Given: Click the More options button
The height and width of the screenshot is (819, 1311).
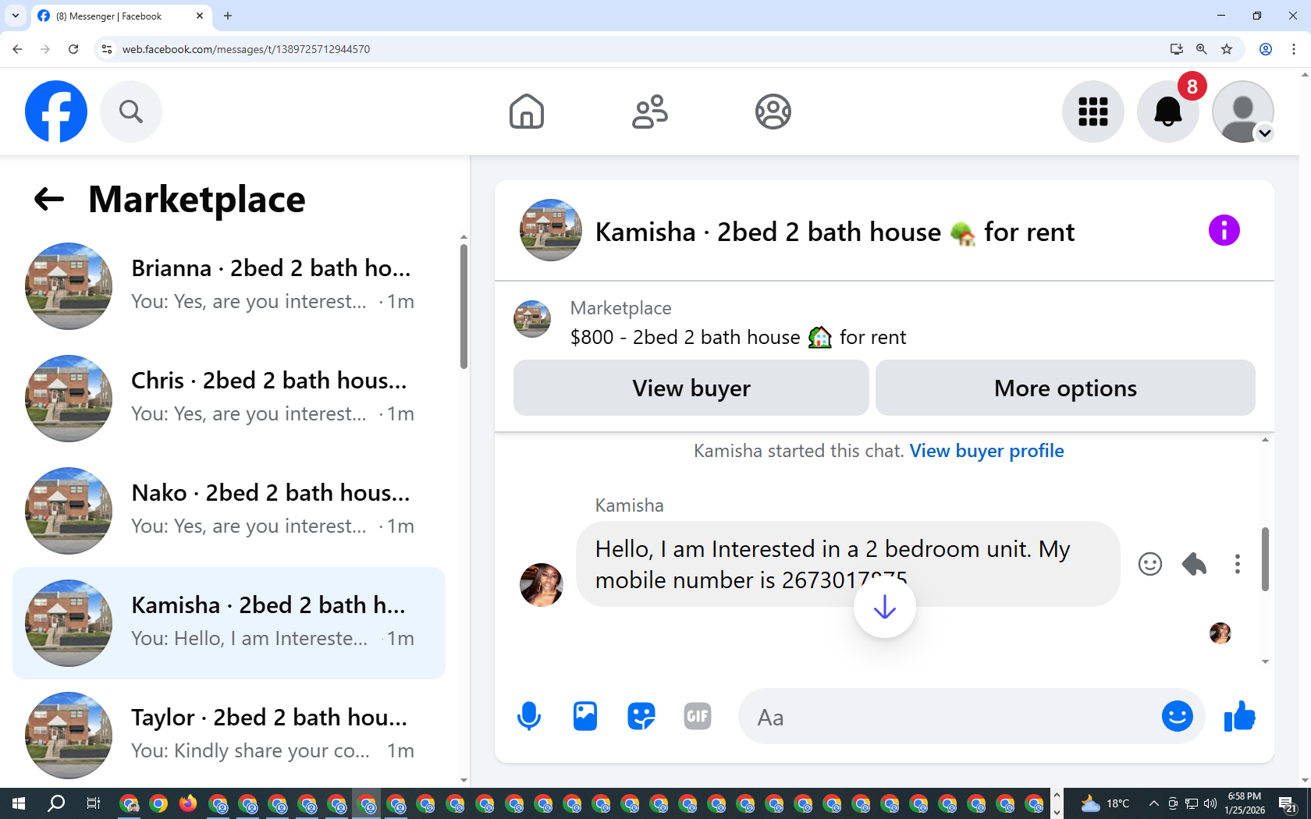Looking at the screenshot, I should tap(1065, 388).
